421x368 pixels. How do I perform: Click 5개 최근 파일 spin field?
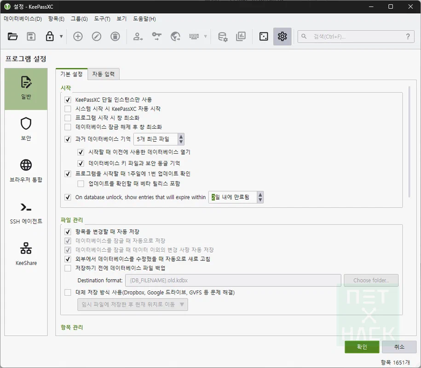pos(156,139)
